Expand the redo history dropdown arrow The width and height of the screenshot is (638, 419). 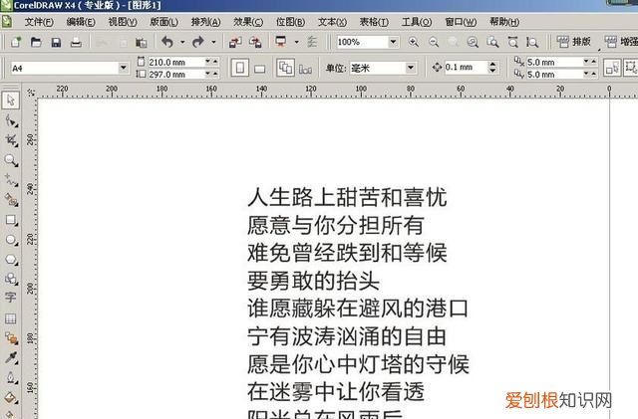pos(213,42)
